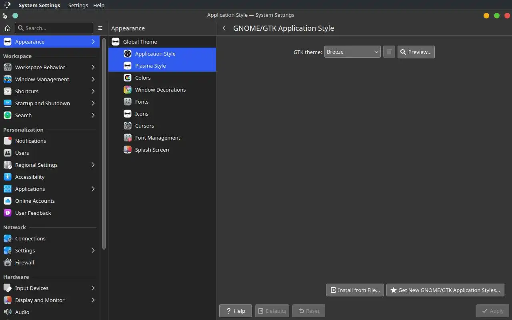Image resolution: width=512 pixels, height=320 pixels.
Task: Click the Online Accounts cloud icon
Action: point(7,201)
